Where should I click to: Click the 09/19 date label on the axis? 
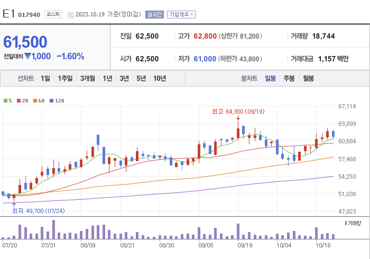pyautogui.click(x=245, y=245)
